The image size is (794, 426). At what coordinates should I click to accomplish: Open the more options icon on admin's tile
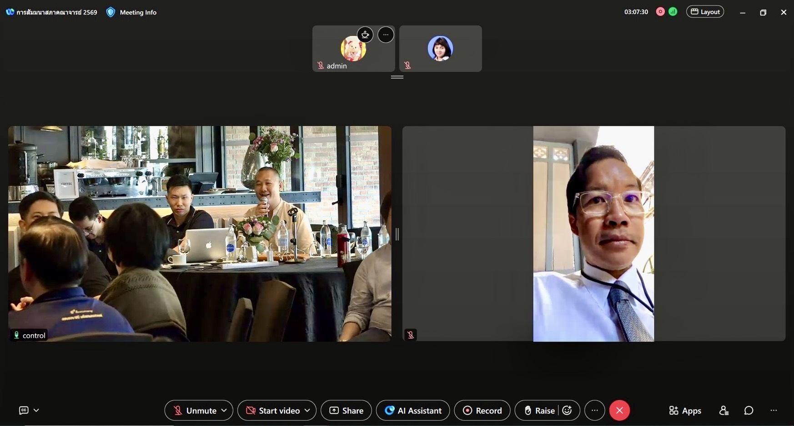[x=386, y=35]
